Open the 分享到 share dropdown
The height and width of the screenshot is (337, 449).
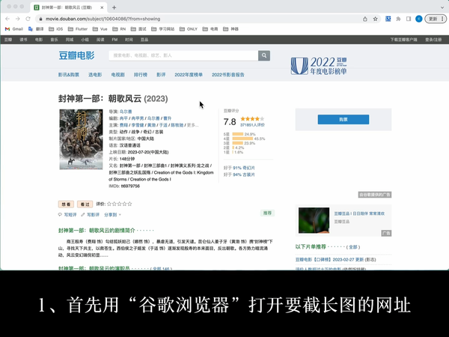tap(112, 215)
